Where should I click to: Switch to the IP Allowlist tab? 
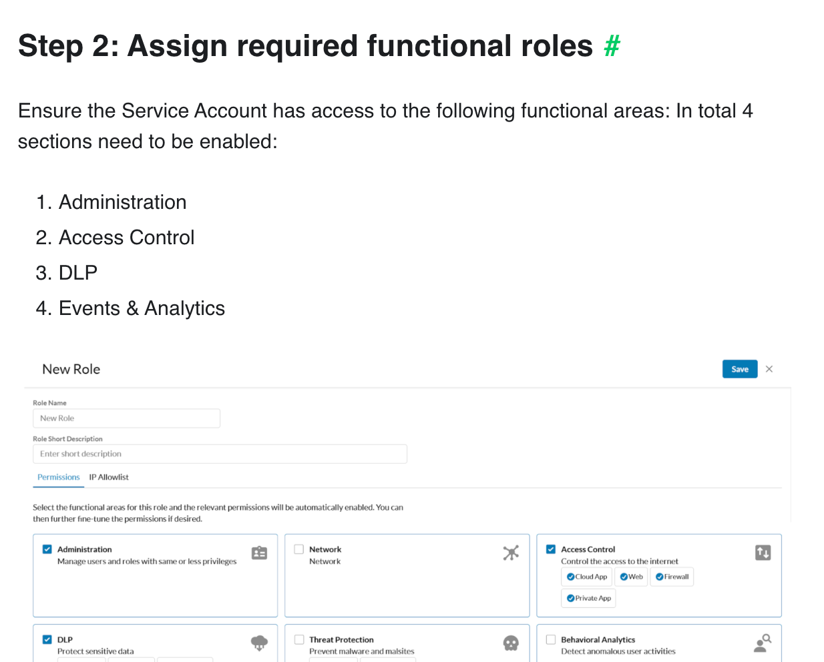tap(109, 477)
